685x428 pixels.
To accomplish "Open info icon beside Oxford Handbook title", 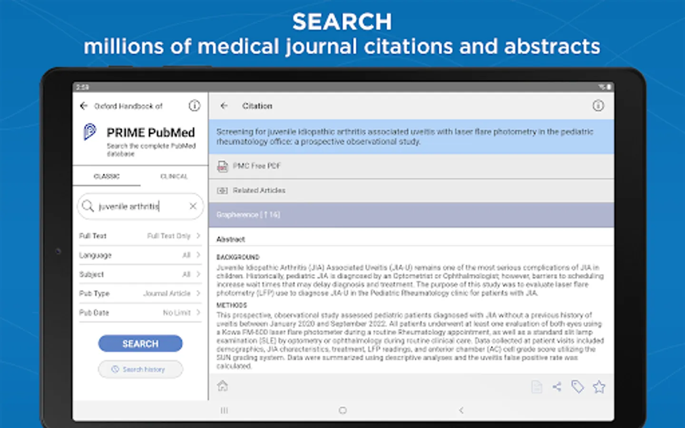I will 194,106.
